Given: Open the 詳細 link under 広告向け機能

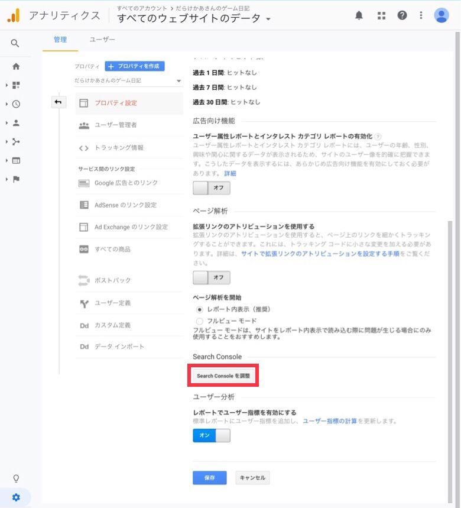Looking at the screenshot, I should pos(230,173).
